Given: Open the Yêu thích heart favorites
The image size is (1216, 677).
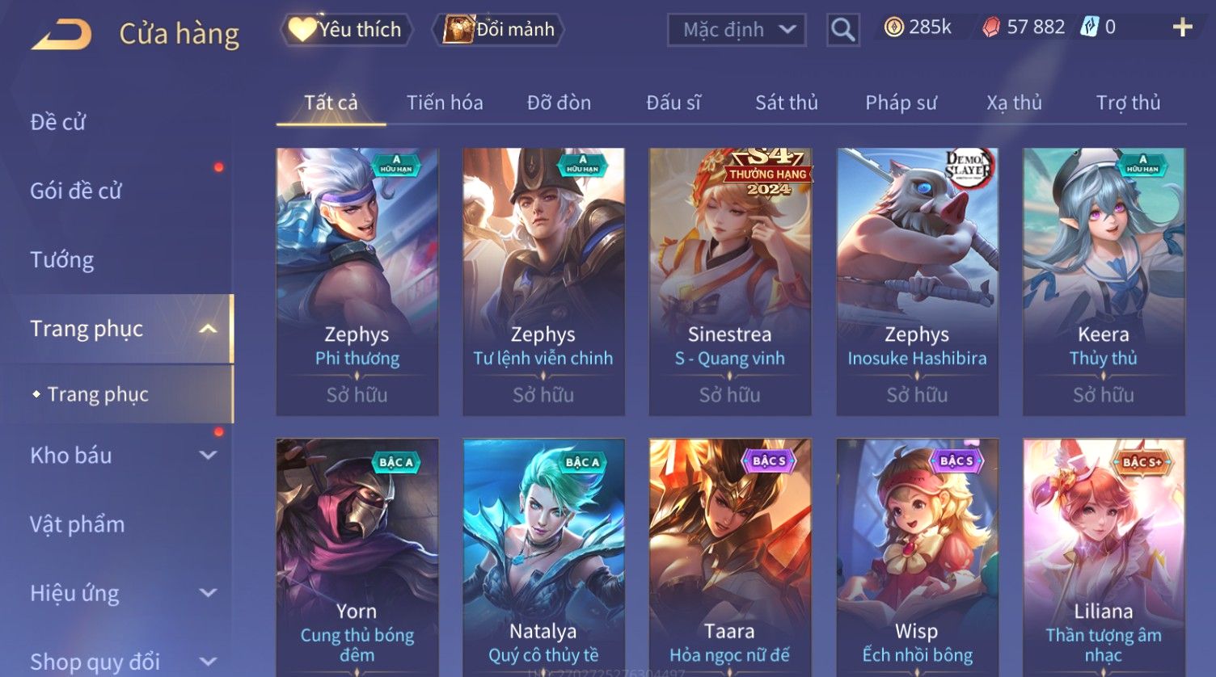Looking at the screenshot, I should coord(346,30).
